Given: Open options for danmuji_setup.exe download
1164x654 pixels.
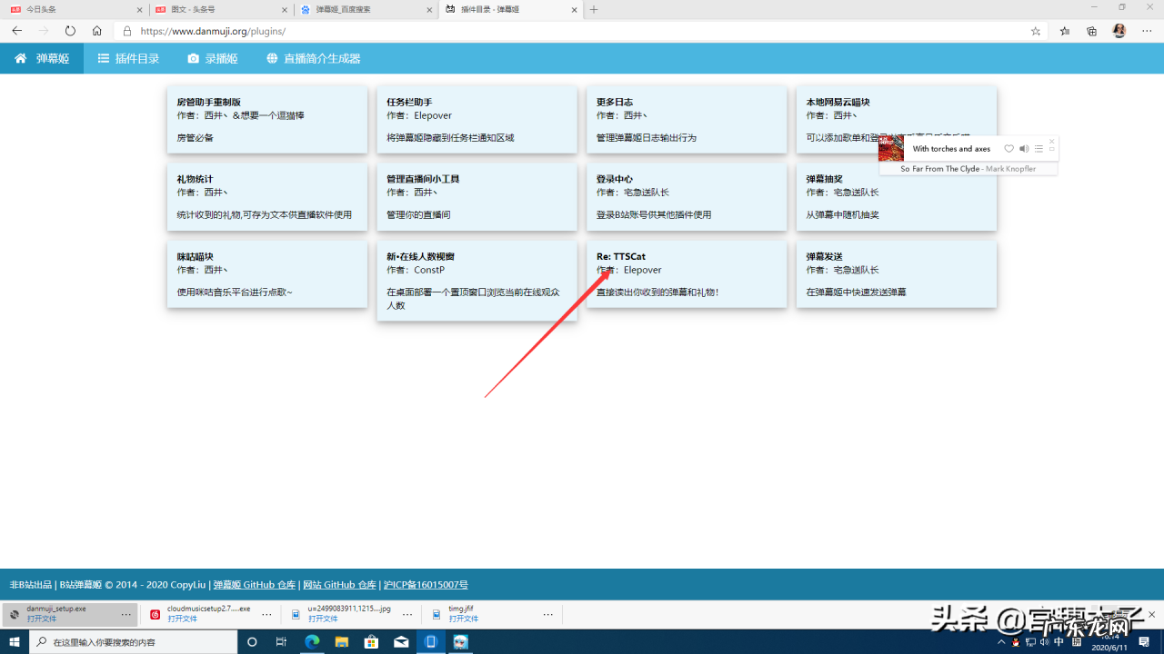Looking at the screenshot, I should [x=125, y=614].
